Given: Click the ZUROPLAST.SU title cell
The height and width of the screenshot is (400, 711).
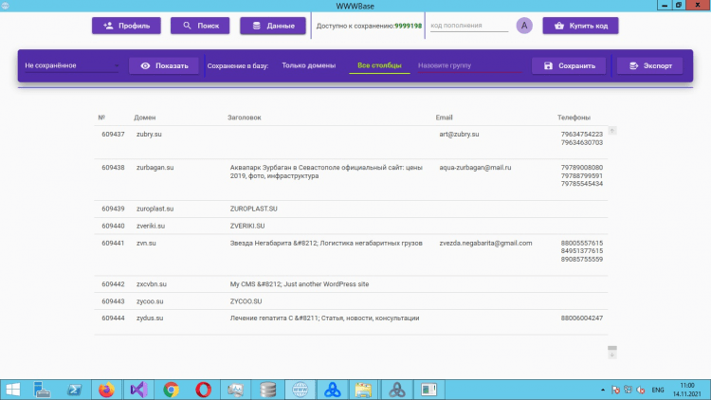Looking at the screenshot, I should pyautogui.click(x=253, y=209).
